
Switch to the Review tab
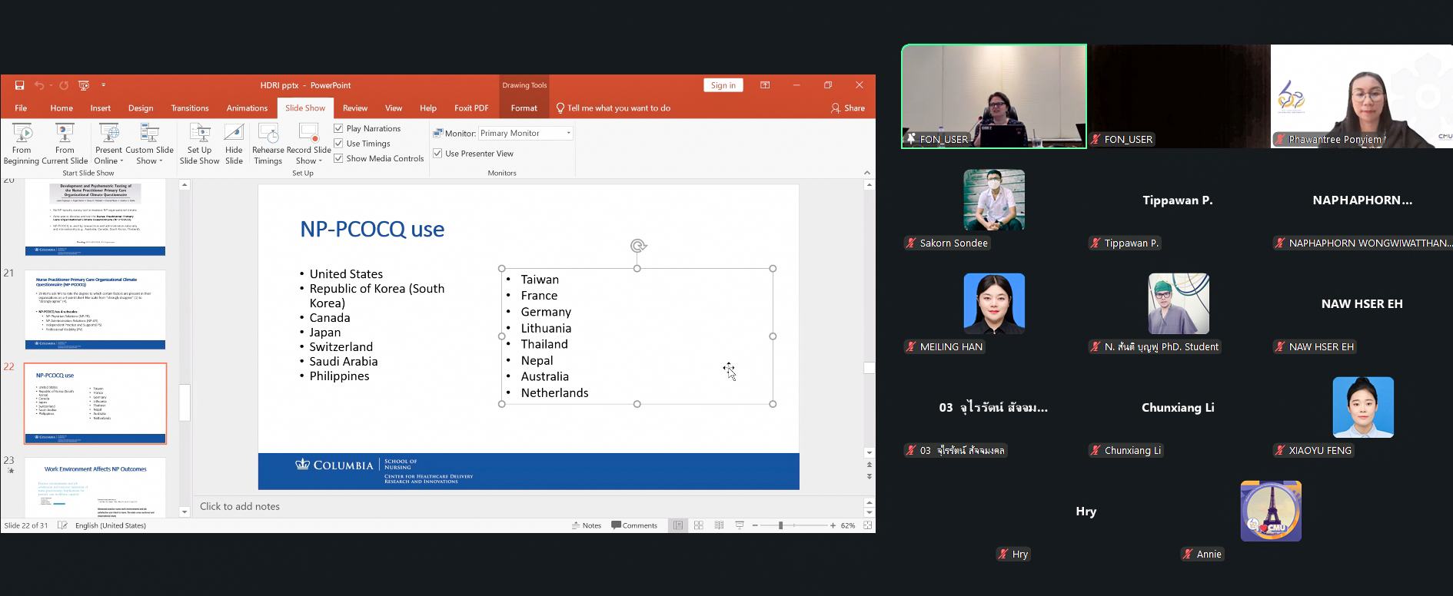[355, 108]
